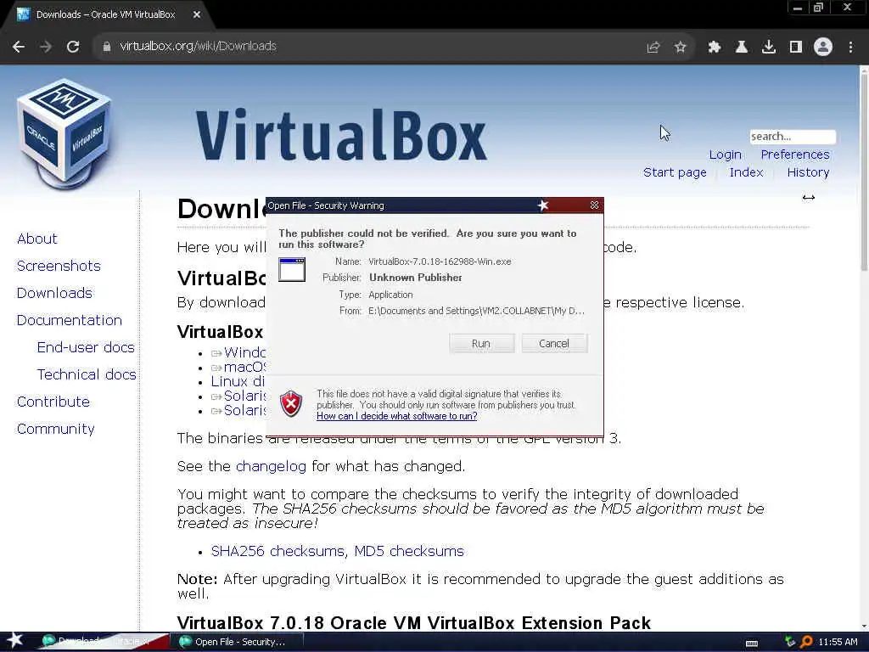
Task: Select the Downloads – Oracle VM VirtualBox tab
Action: pos(105,15)
